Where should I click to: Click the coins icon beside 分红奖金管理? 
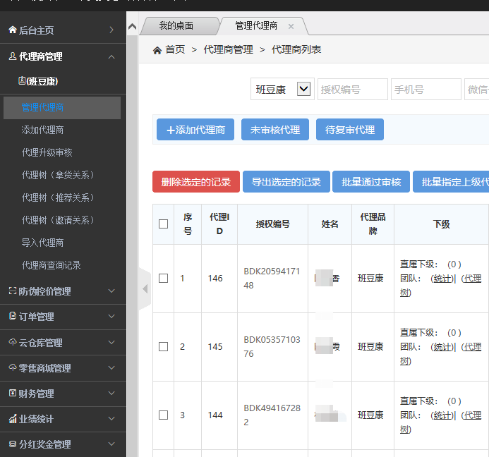tap(13, 444)
